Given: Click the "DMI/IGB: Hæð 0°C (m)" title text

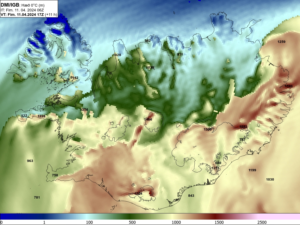Looking at the screenshot, I should pyautogui.click(x=22, y=5).
